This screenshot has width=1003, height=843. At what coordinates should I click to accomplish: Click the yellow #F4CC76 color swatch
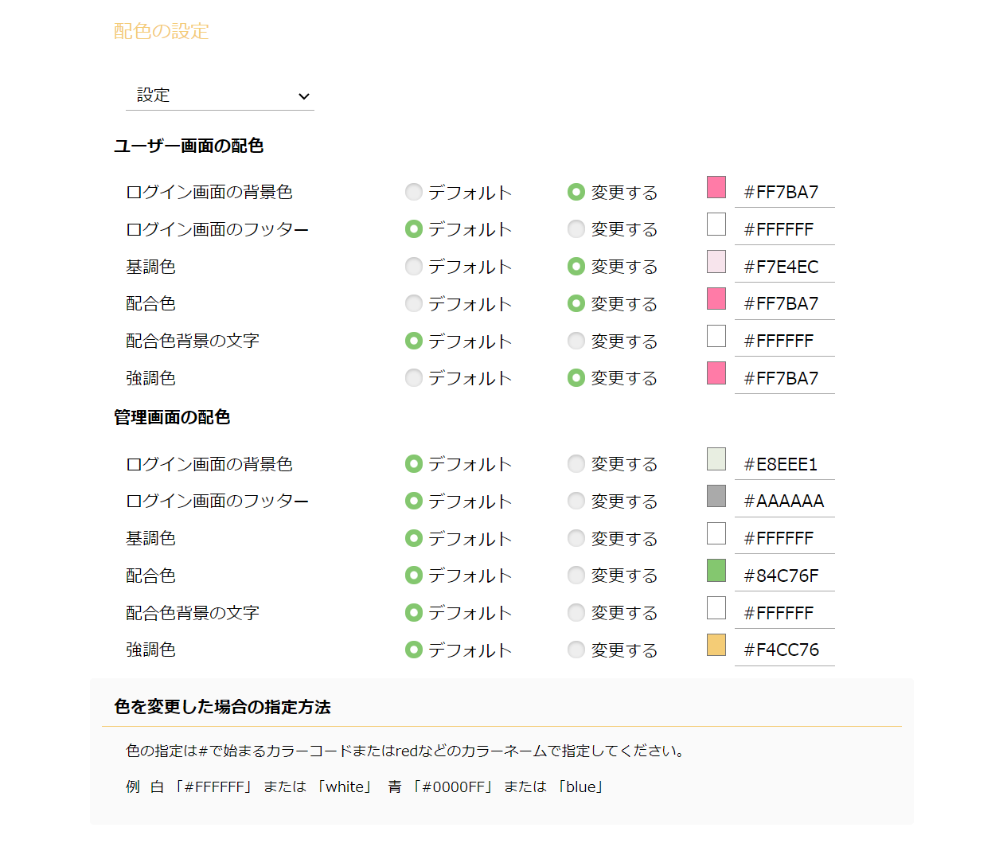point(716,645)
